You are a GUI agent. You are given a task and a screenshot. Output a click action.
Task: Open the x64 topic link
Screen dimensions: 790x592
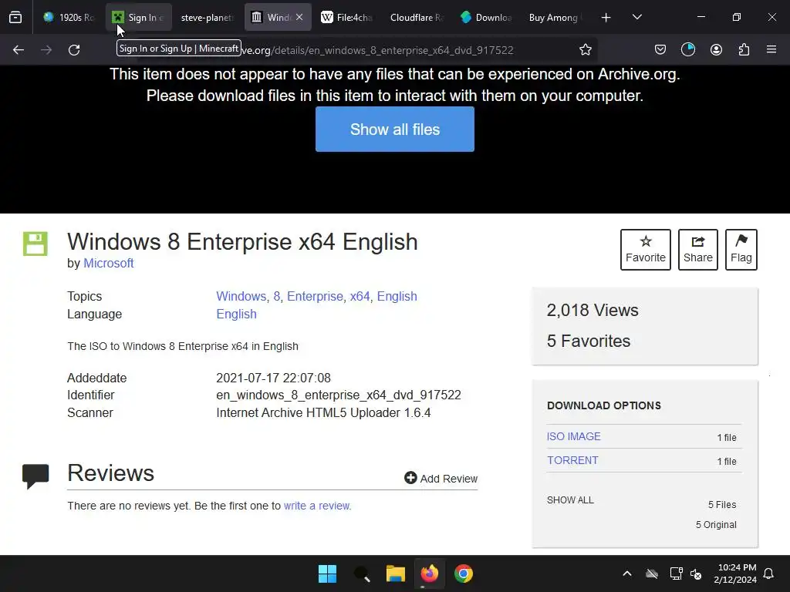tap(360, 297)
